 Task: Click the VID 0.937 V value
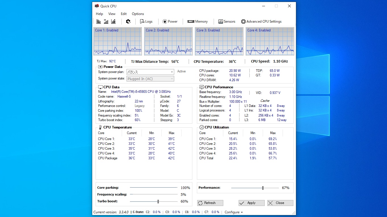tap(275, 93)
